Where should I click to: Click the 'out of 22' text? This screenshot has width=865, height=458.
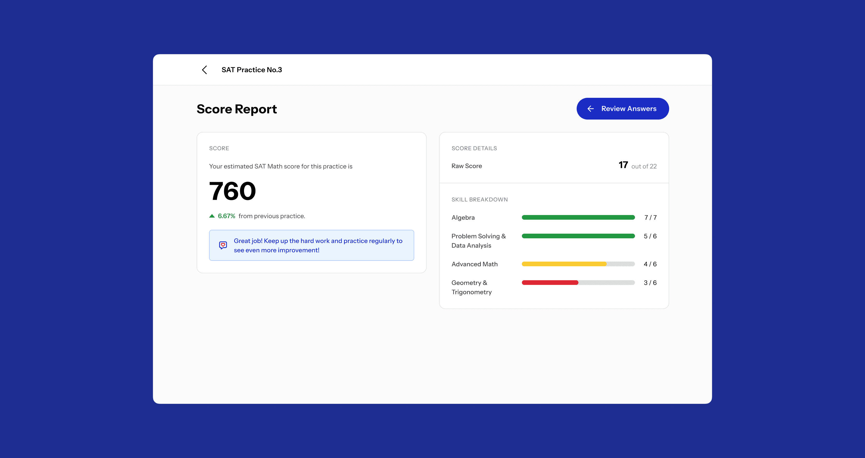[644, 166]
